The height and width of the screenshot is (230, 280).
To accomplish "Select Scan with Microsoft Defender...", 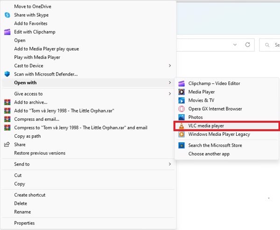I will 46,74.
